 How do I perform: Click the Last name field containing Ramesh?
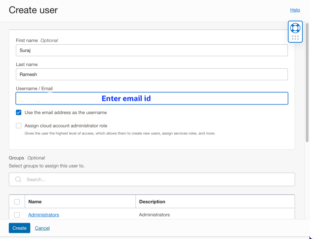(152, 74)
